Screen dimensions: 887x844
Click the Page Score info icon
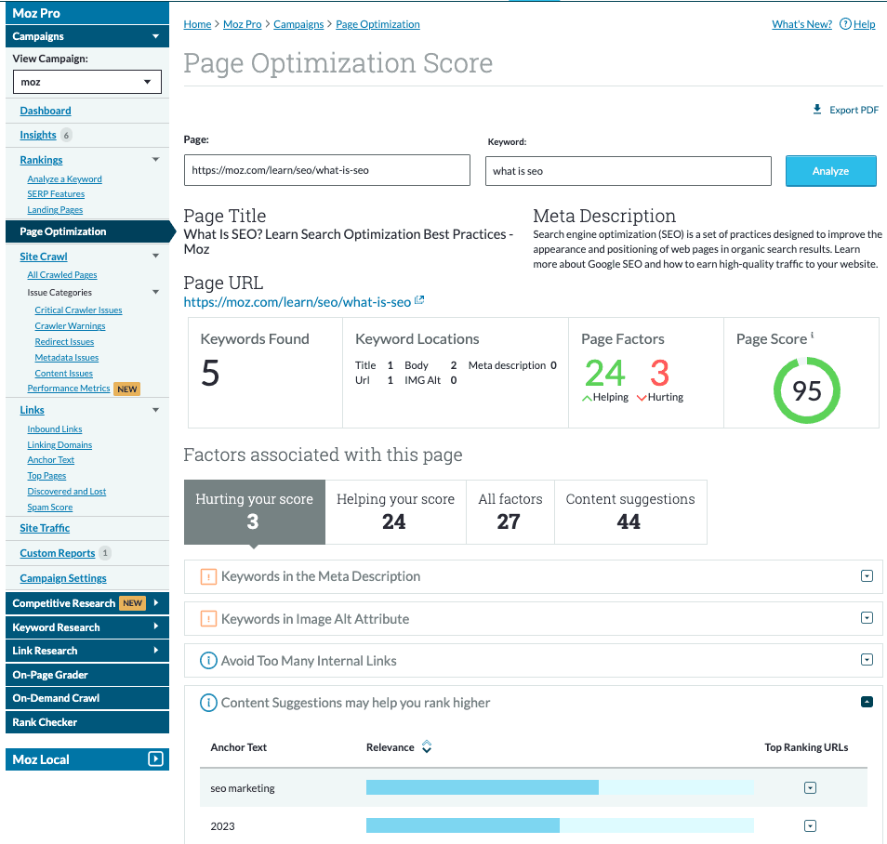coord(812,336)
